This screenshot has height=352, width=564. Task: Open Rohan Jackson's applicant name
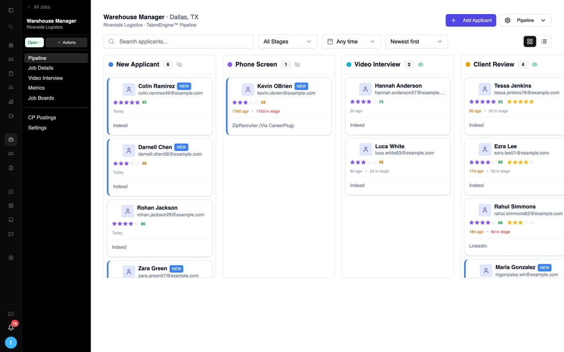(157, 208)
